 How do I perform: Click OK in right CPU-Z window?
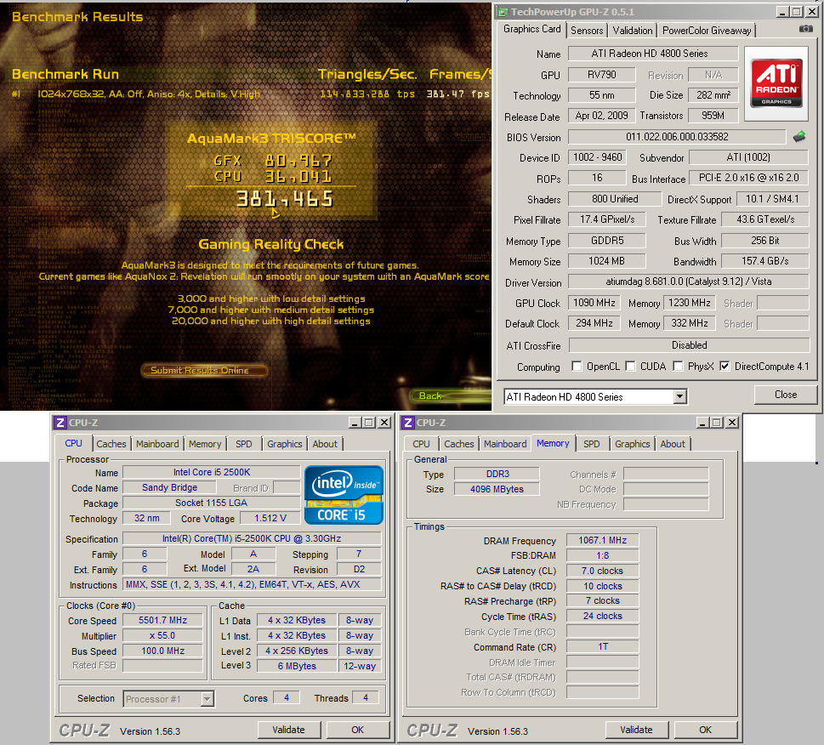(x=705, y=730)
